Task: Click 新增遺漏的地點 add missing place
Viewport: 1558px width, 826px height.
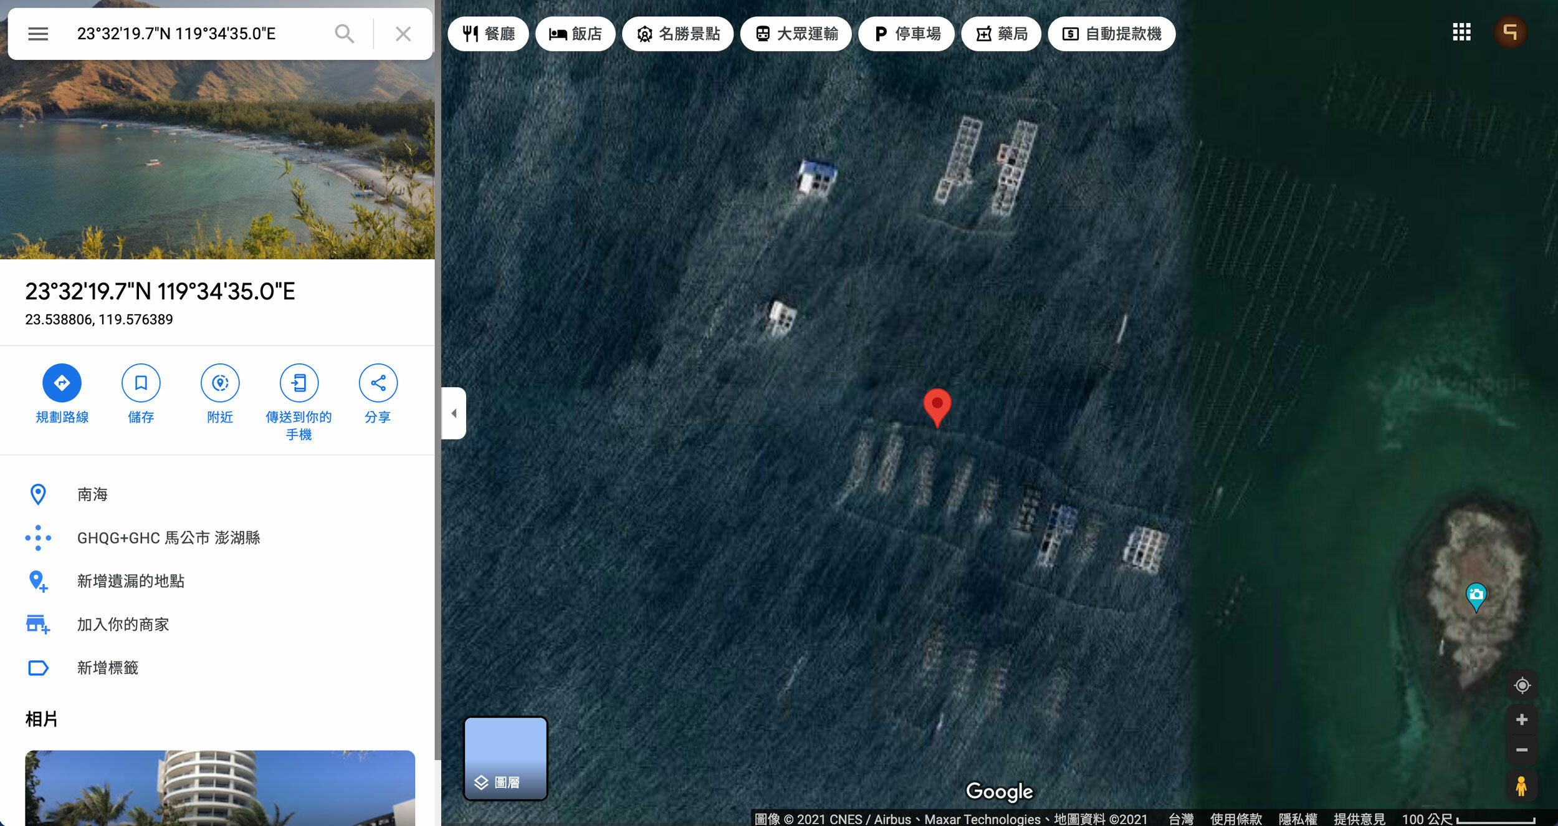Action: pyautogui.click(x=131, y=581)
